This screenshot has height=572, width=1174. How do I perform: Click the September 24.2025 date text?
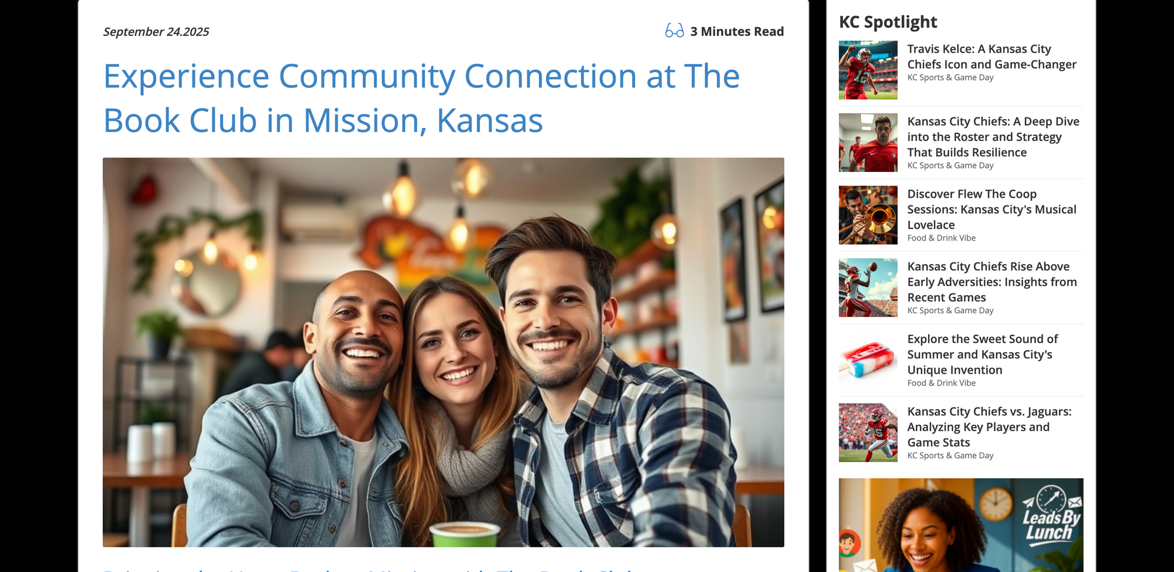(x=156, y=32)
